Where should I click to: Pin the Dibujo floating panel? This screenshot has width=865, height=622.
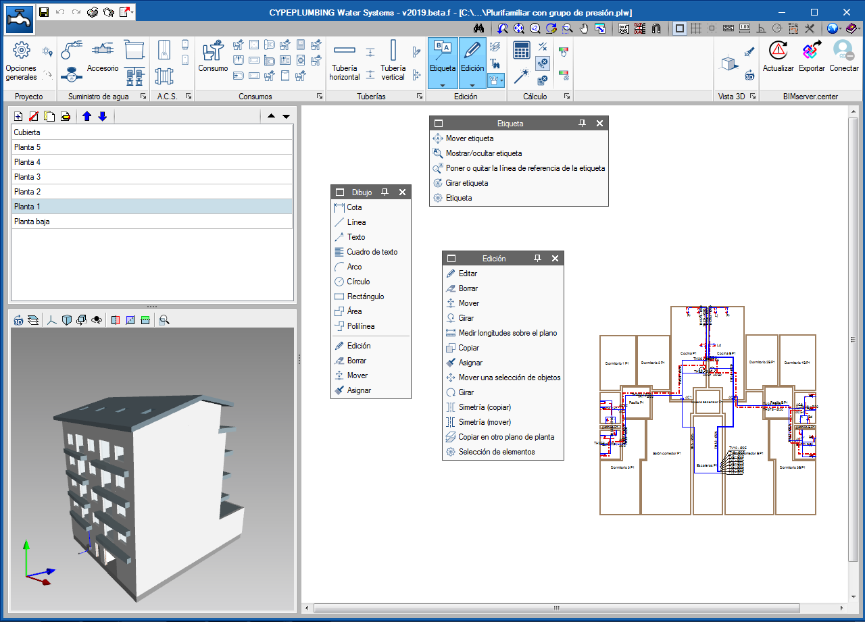click(385, 192)
